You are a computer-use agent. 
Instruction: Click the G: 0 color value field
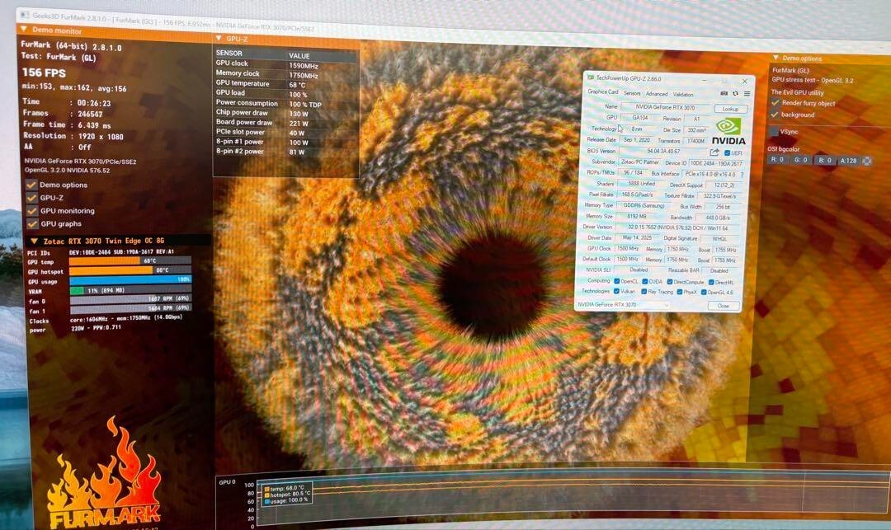tap(800, 160)
